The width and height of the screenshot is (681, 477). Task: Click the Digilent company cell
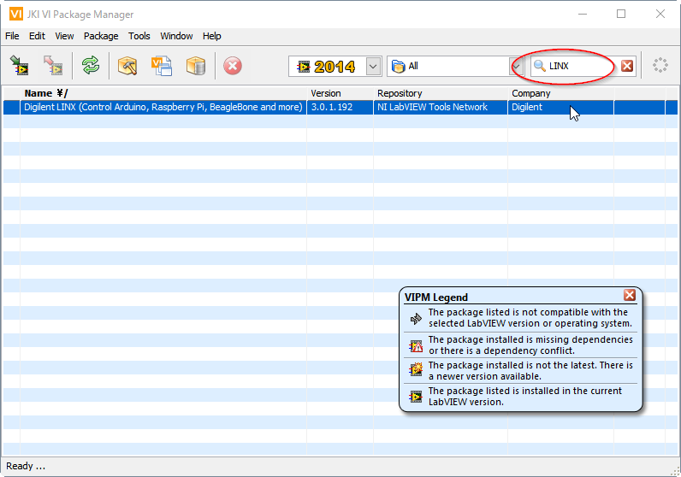[x=560, y=107]
